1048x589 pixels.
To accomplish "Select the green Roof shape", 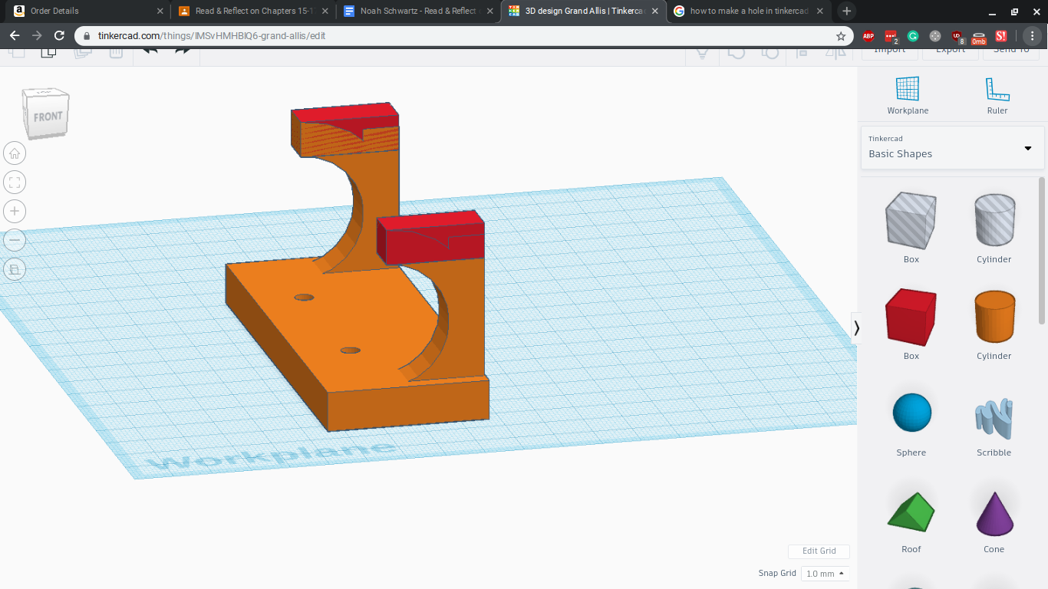I will coord(911,509).
